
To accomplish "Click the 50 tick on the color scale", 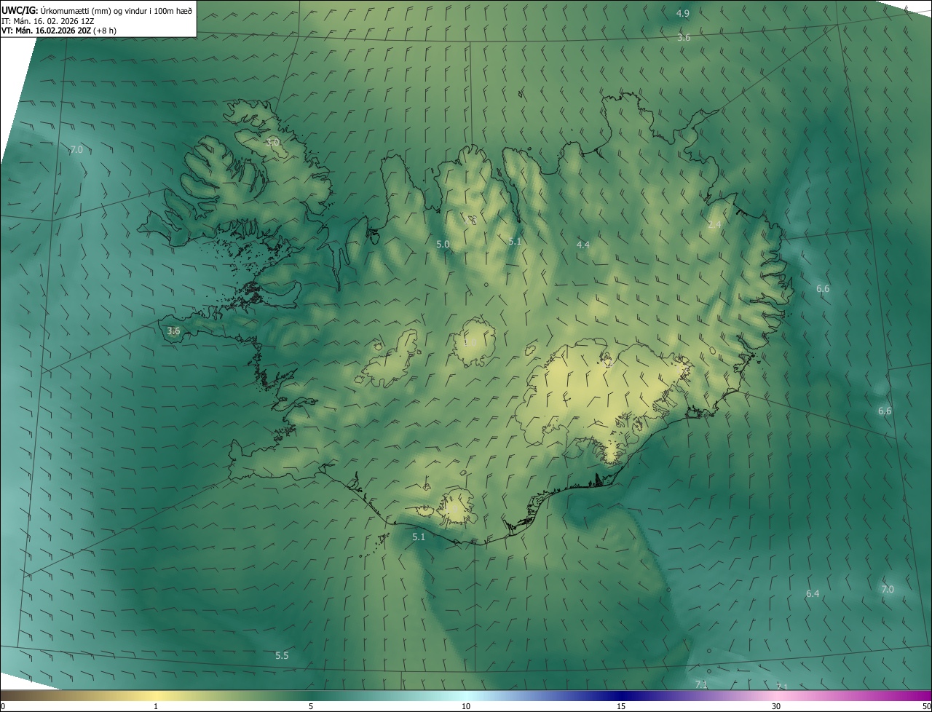I will pyautogui.click(x=926, y=706).
